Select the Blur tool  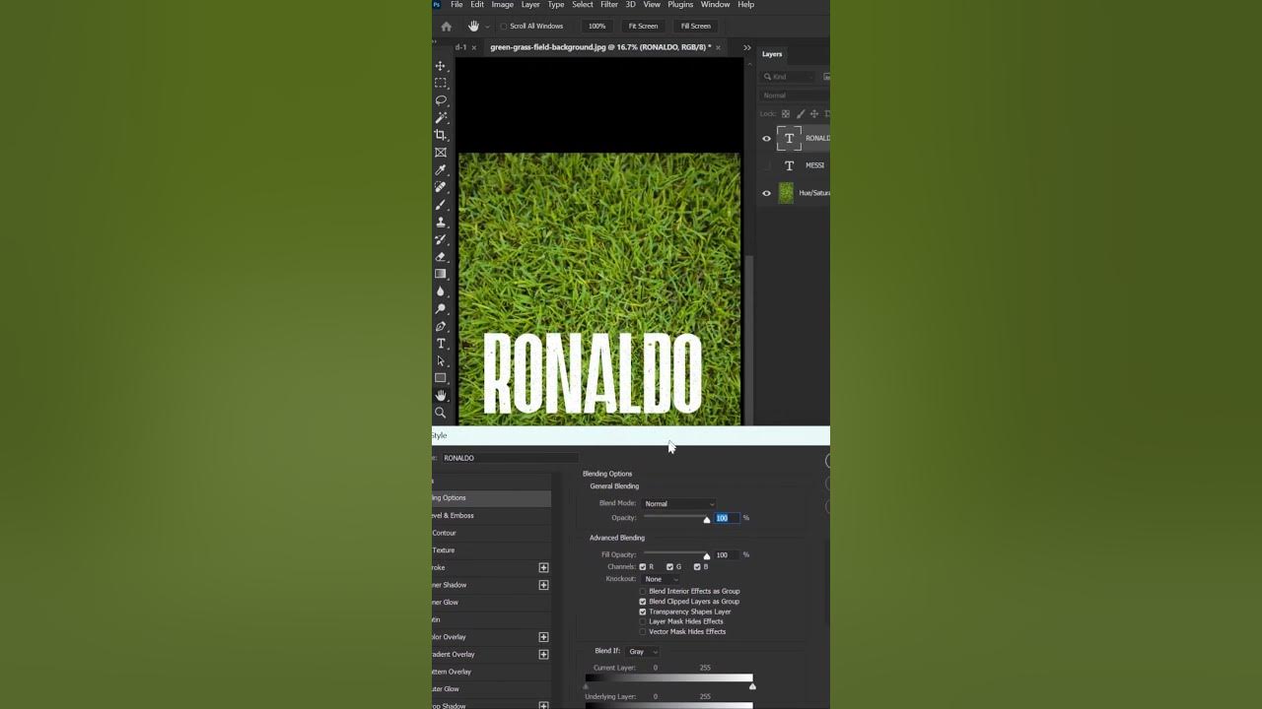tap(441, 291)
